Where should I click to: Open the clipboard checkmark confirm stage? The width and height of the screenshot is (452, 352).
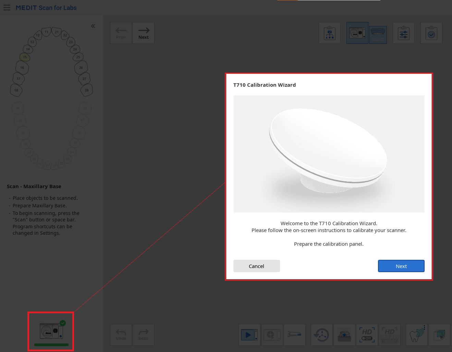pos(431,33)
